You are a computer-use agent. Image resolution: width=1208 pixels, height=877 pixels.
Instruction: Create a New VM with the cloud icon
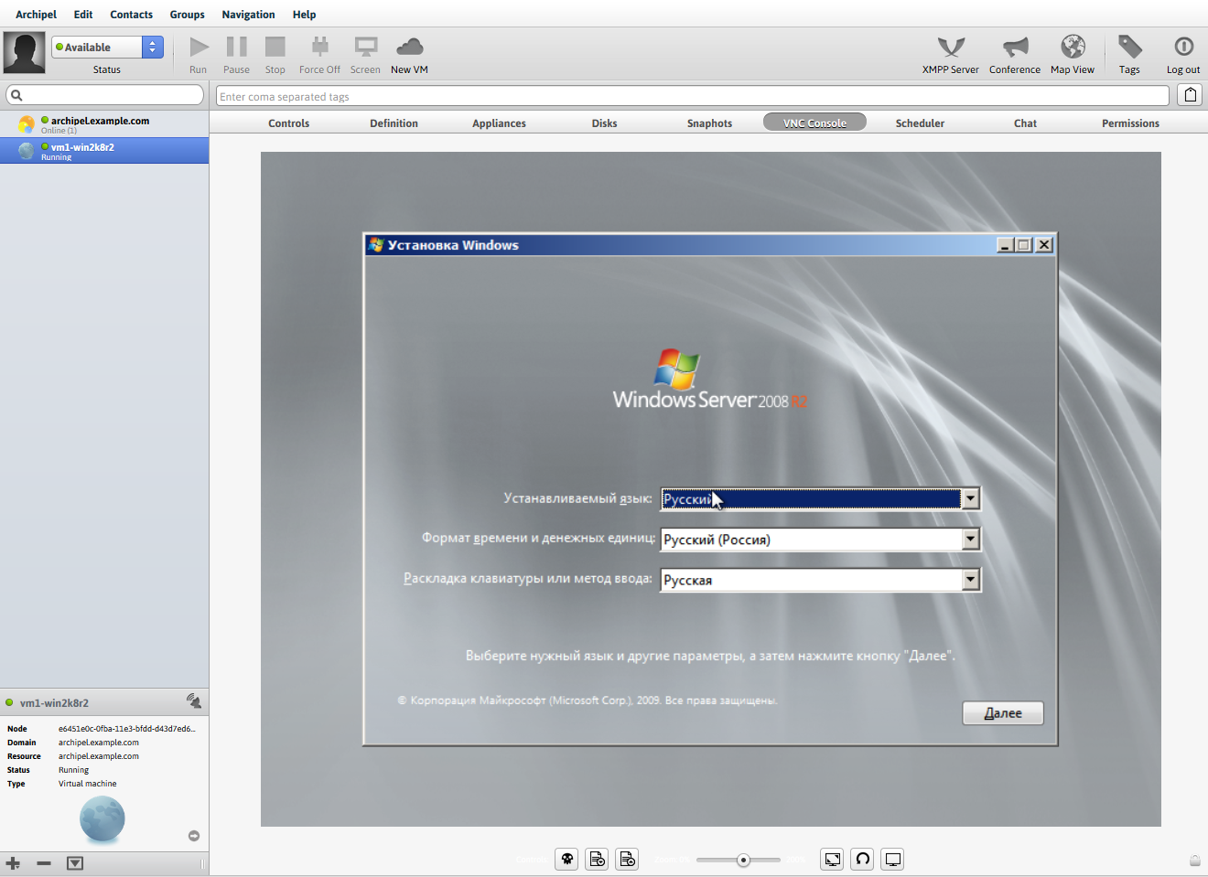409,47
